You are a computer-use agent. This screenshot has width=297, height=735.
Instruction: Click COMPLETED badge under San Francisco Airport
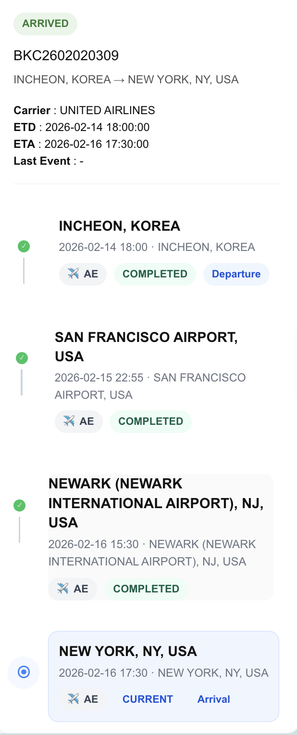pyautogui.click(x=151, y=421)
